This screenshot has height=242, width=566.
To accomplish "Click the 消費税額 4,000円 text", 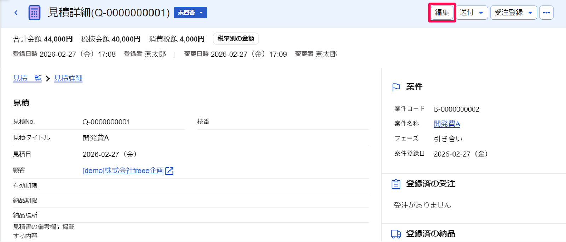I will click(177, 39).
